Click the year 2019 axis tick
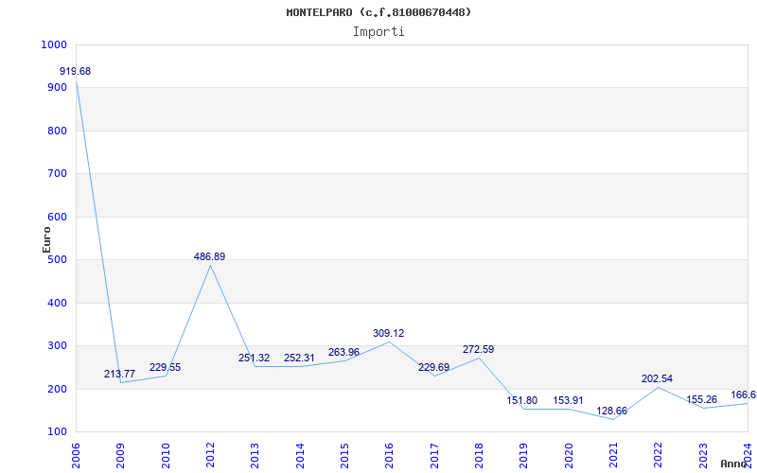Image resolution: width=757 pixels, height=473 pixels. pyautogui.click(x=523, y=456)
